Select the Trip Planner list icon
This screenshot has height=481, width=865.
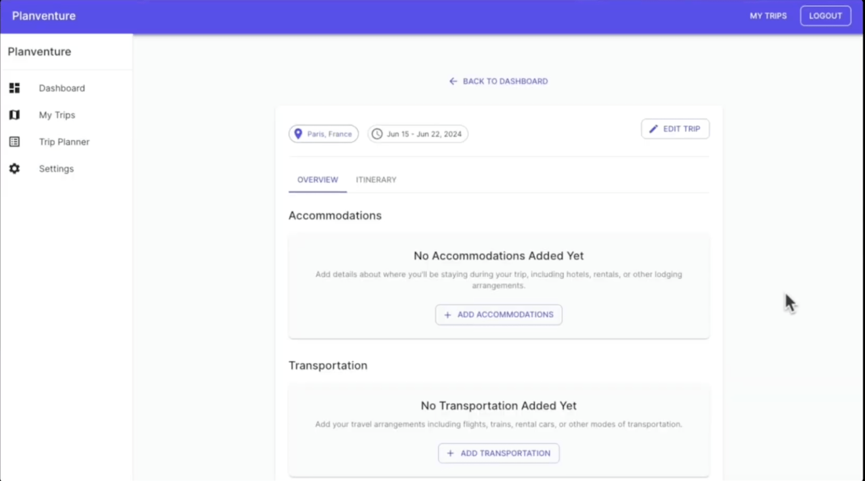point(14,141)
